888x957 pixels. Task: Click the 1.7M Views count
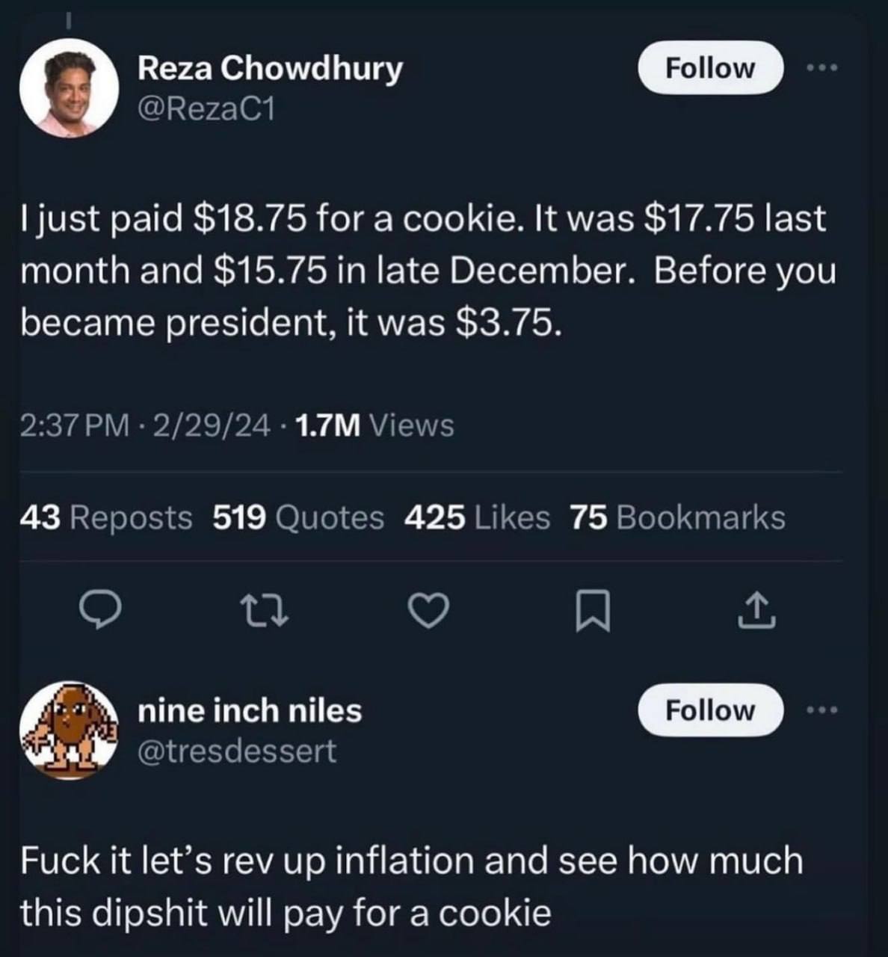click(x=374, y=425)
